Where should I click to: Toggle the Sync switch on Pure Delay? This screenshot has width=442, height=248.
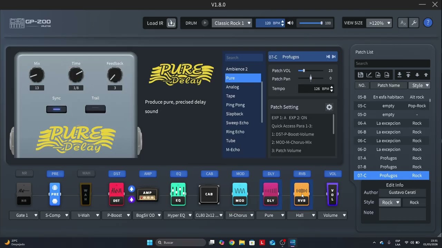coord(56,110)
